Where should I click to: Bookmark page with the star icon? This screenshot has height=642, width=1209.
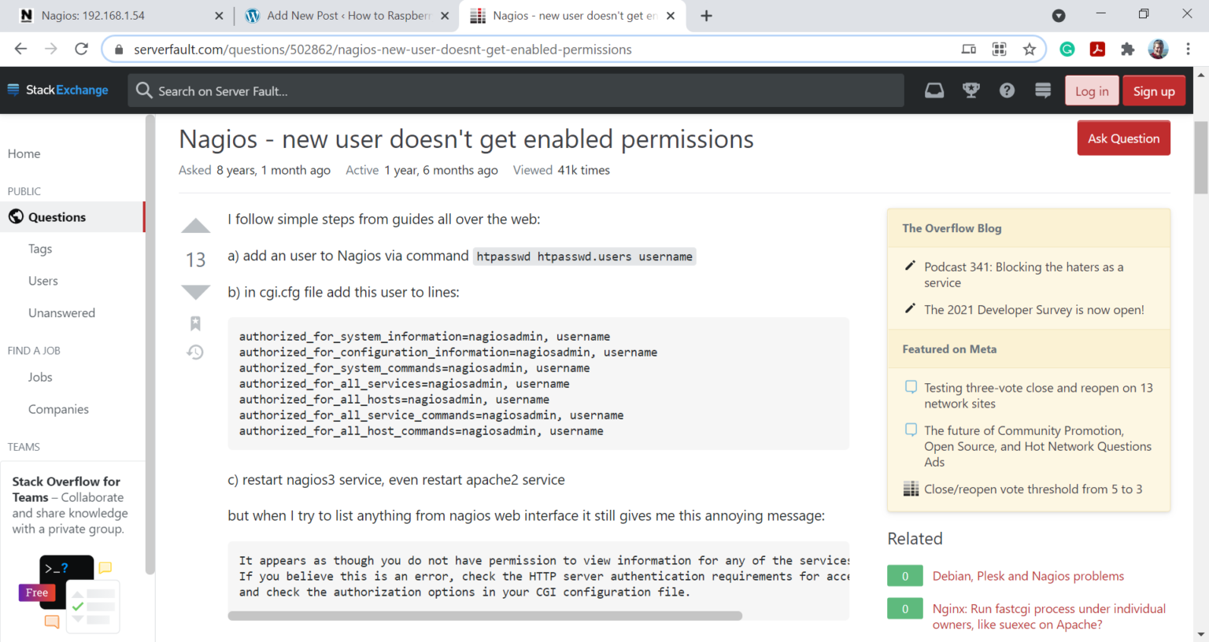click(1029, 50)
